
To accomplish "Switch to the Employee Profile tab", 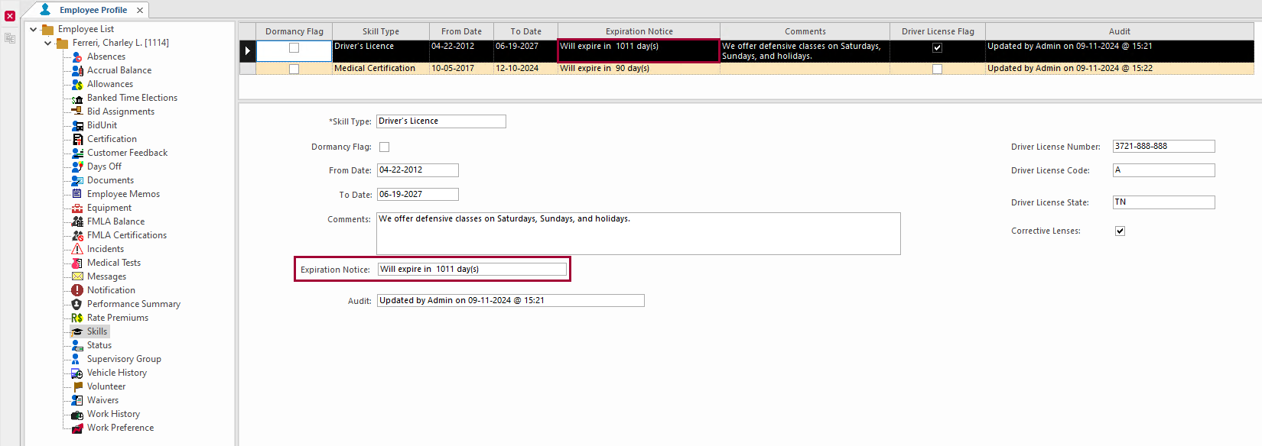I will tap(93, 10).
